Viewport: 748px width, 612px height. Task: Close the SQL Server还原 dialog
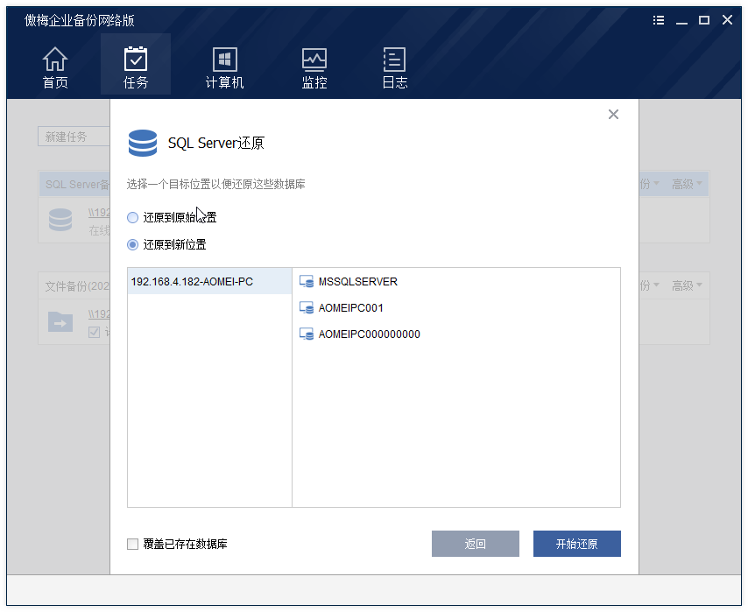pos(613,115)
